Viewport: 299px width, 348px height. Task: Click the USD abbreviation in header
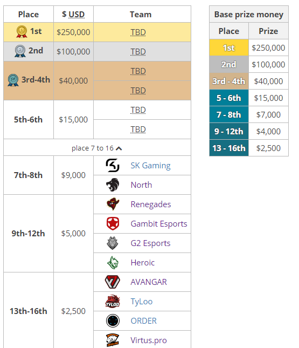[77, 15]
